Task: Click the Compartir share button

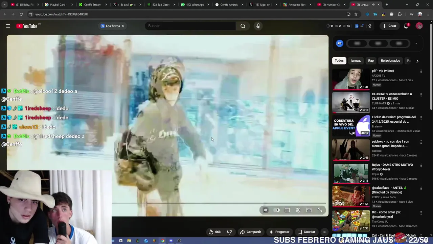Action: pos(251,232)
